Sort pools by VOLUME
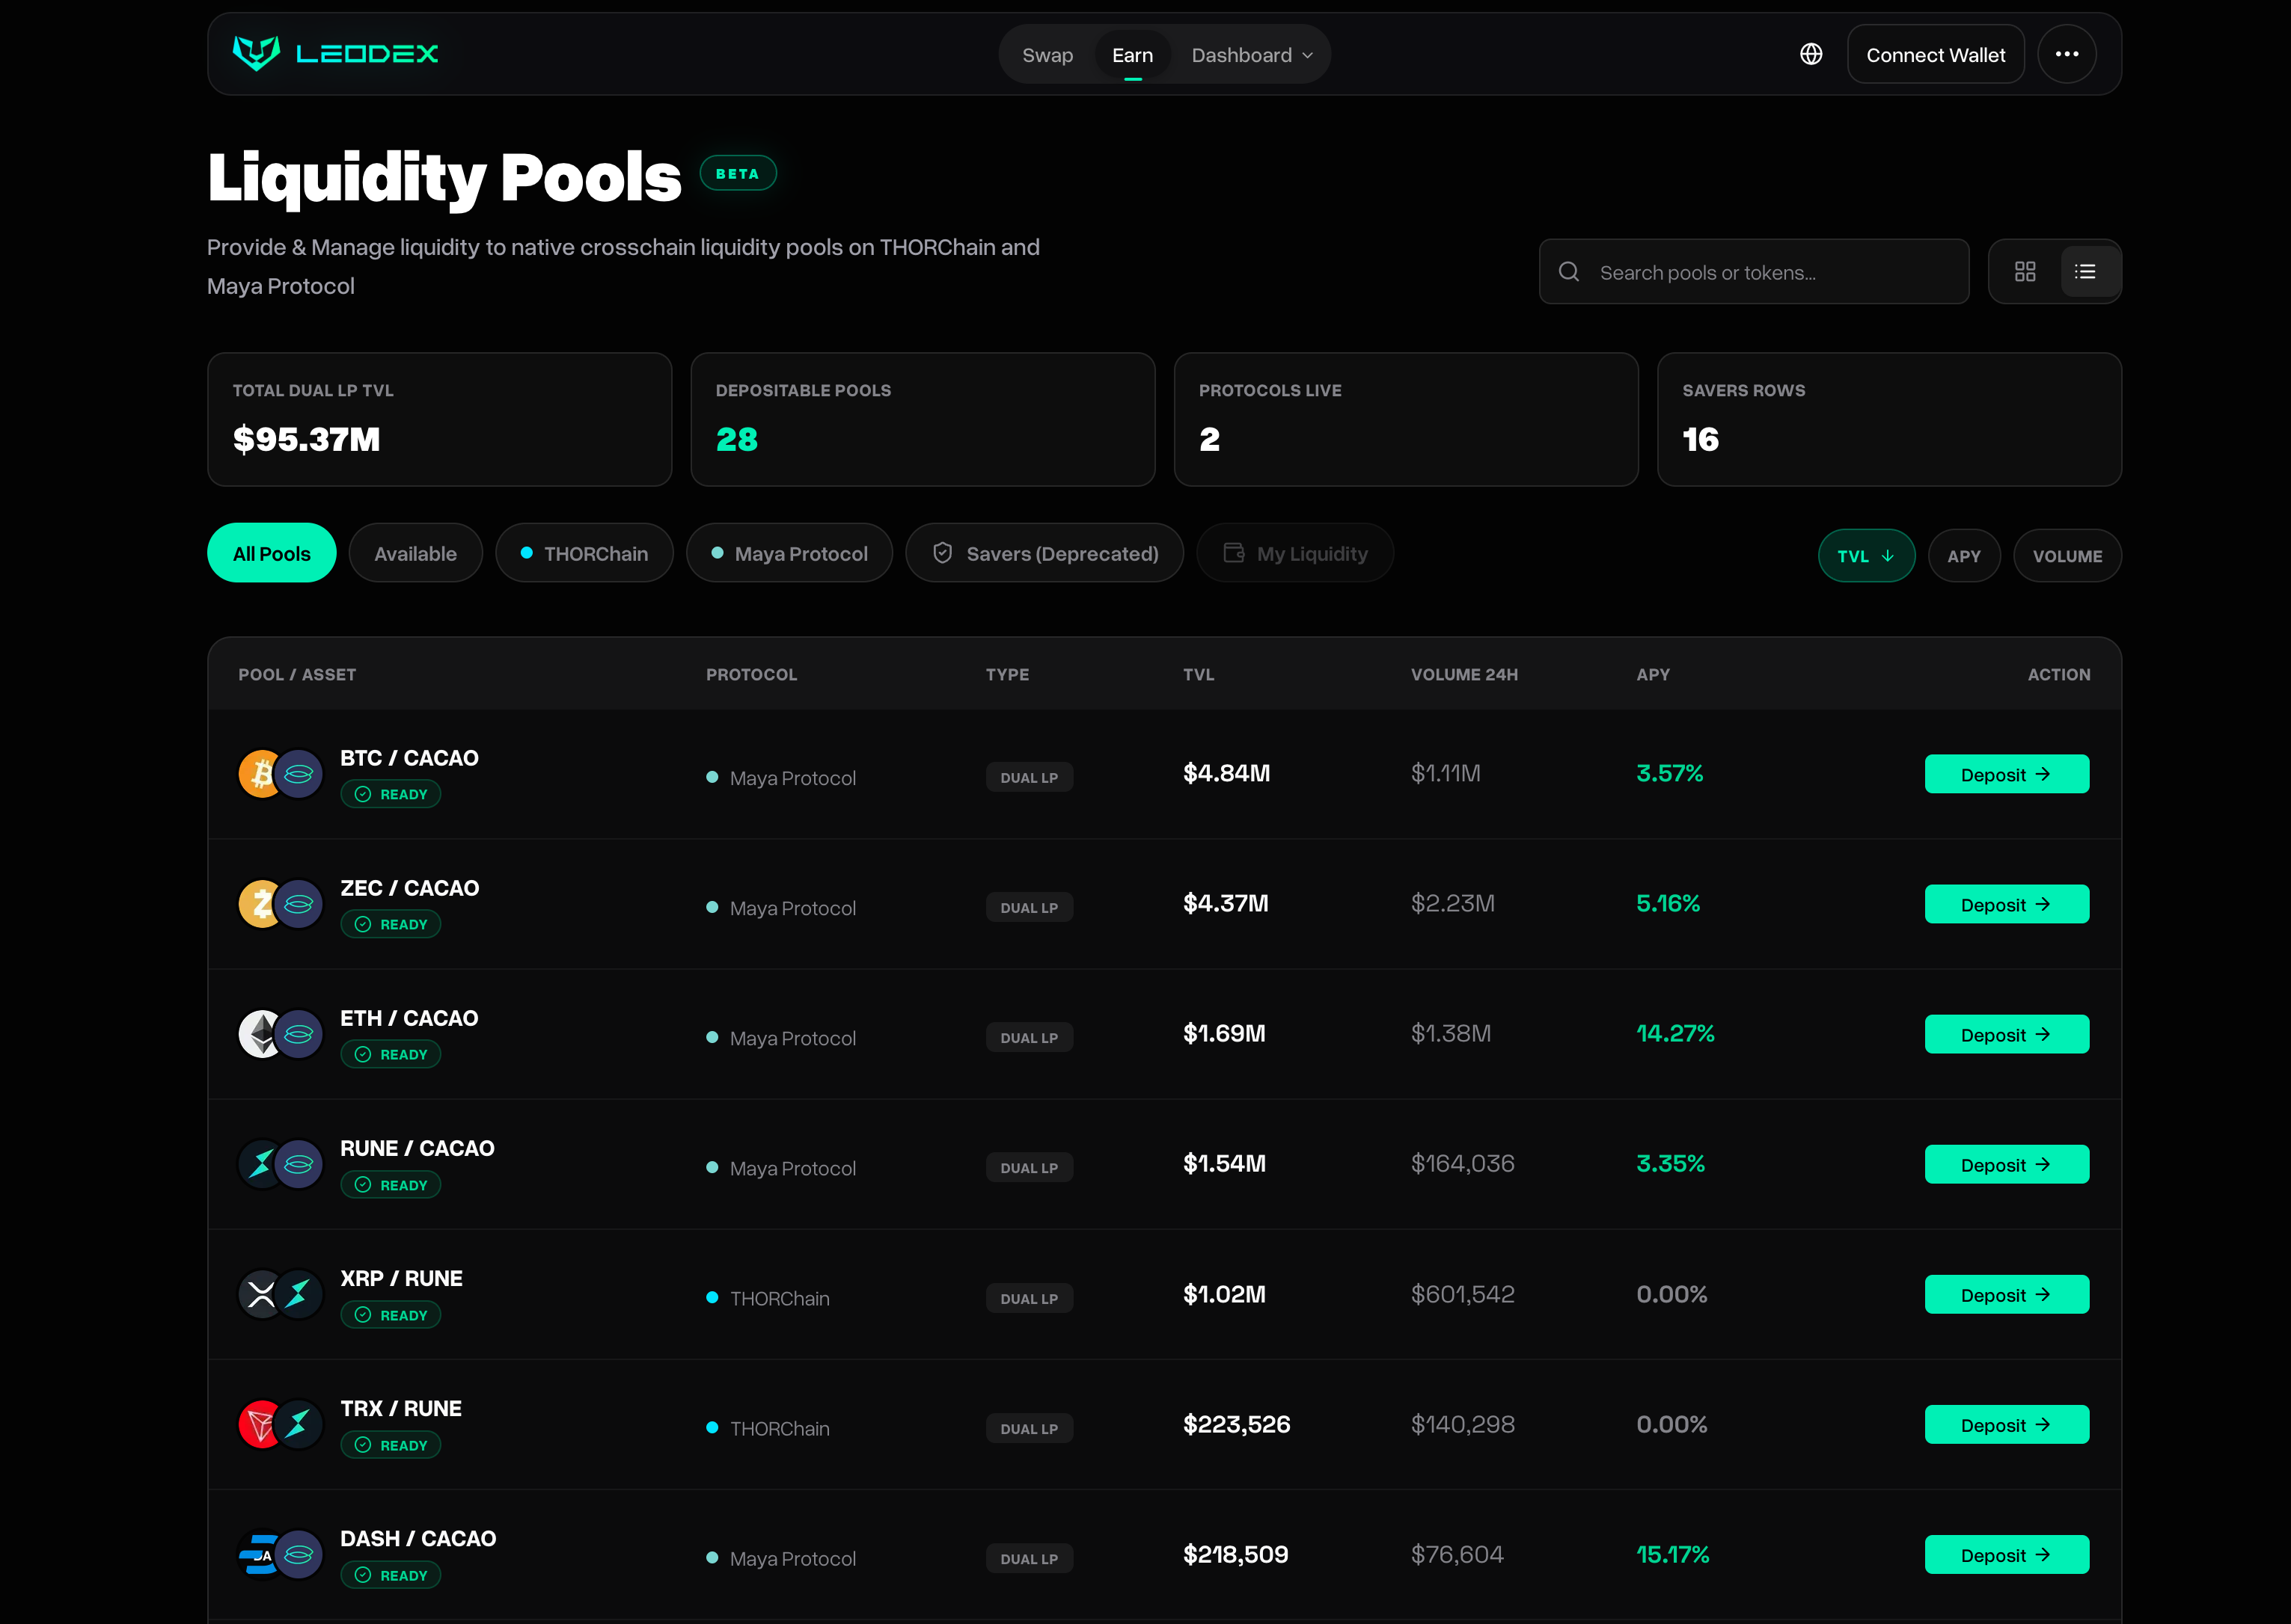The height and width of the screenshot is (1624, 2291). 2067,556
